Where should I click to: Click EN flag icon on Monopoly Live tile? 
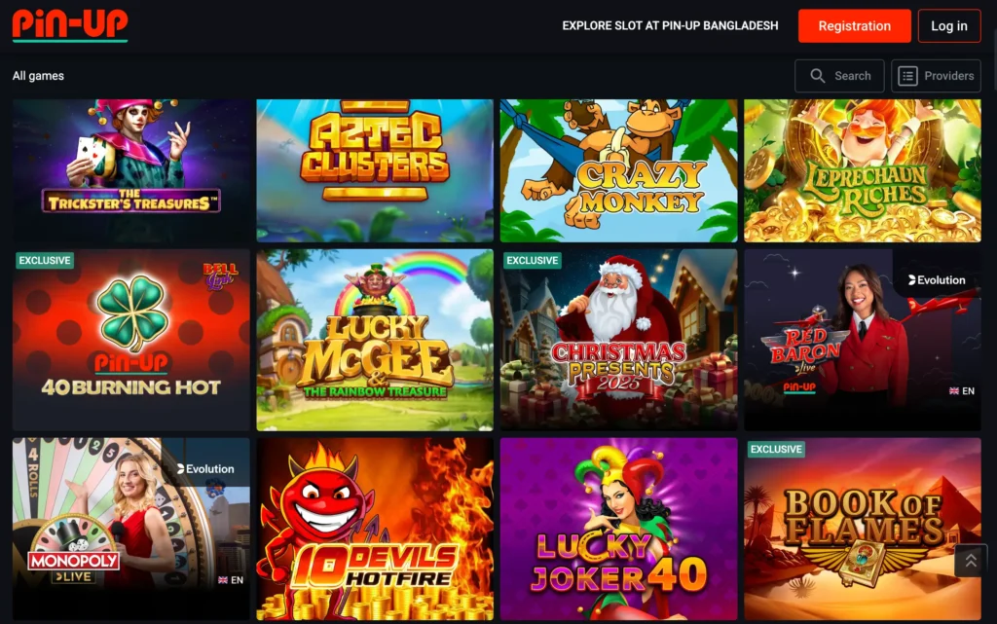pyautogui.click(x=223, y=580)
